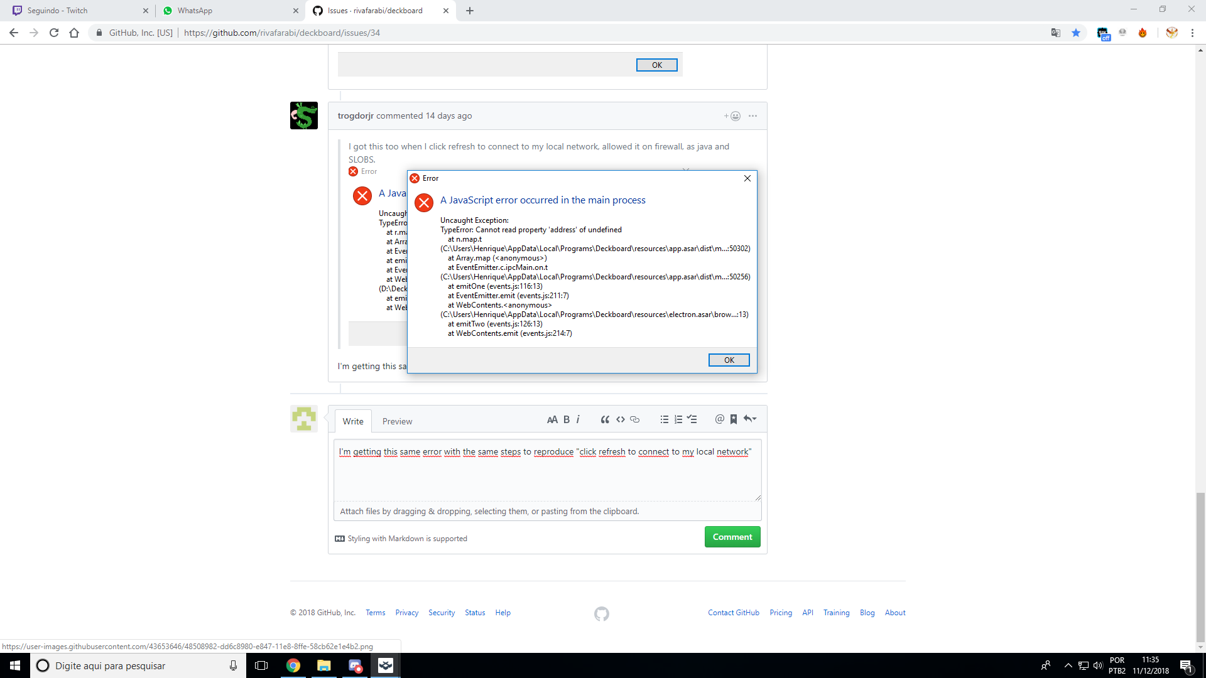
Task: Insert a code snippet into the comment
Action: pos(621,419)
